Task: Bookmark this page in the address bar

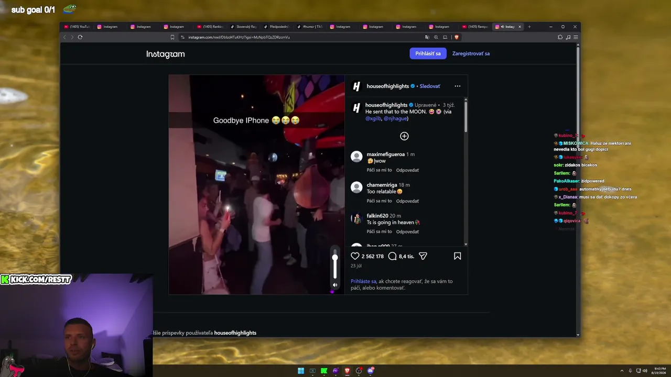Action: [x=172, y=37]
